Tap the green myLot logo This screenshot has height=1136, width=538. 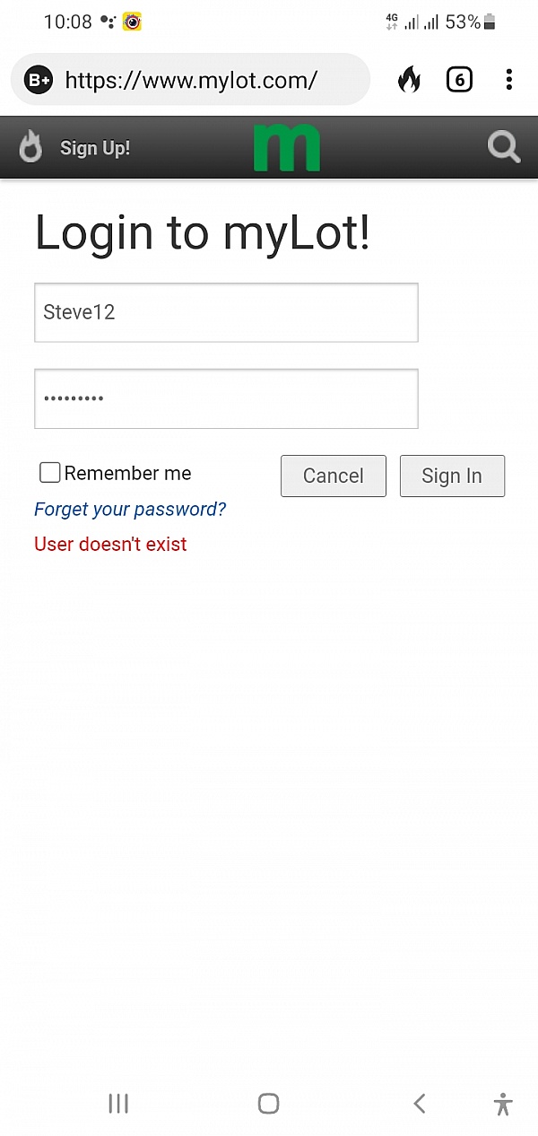[286, 148]
